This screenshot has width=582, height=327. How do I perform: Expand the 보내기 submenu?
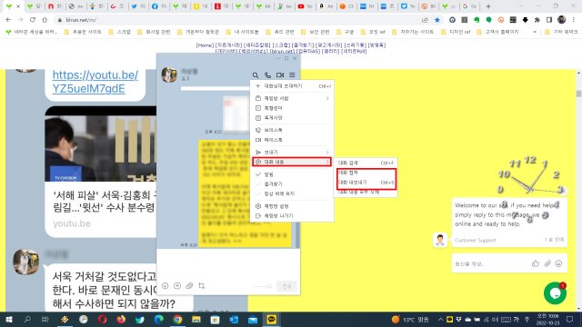pos(292,152)
